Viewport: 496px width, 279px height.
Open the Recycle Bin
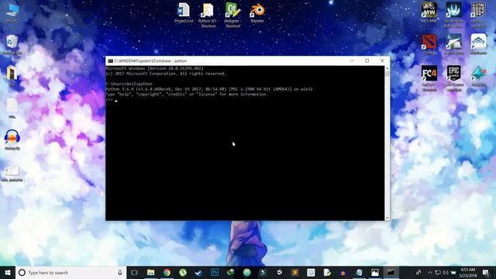pyautogui.click(x=12, y=45)
